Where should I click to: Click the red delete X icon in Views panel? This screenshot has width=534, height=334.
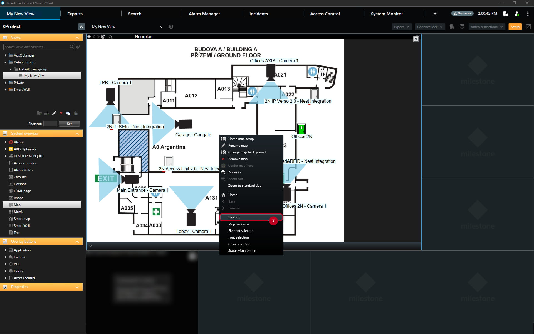click(61, 113)
